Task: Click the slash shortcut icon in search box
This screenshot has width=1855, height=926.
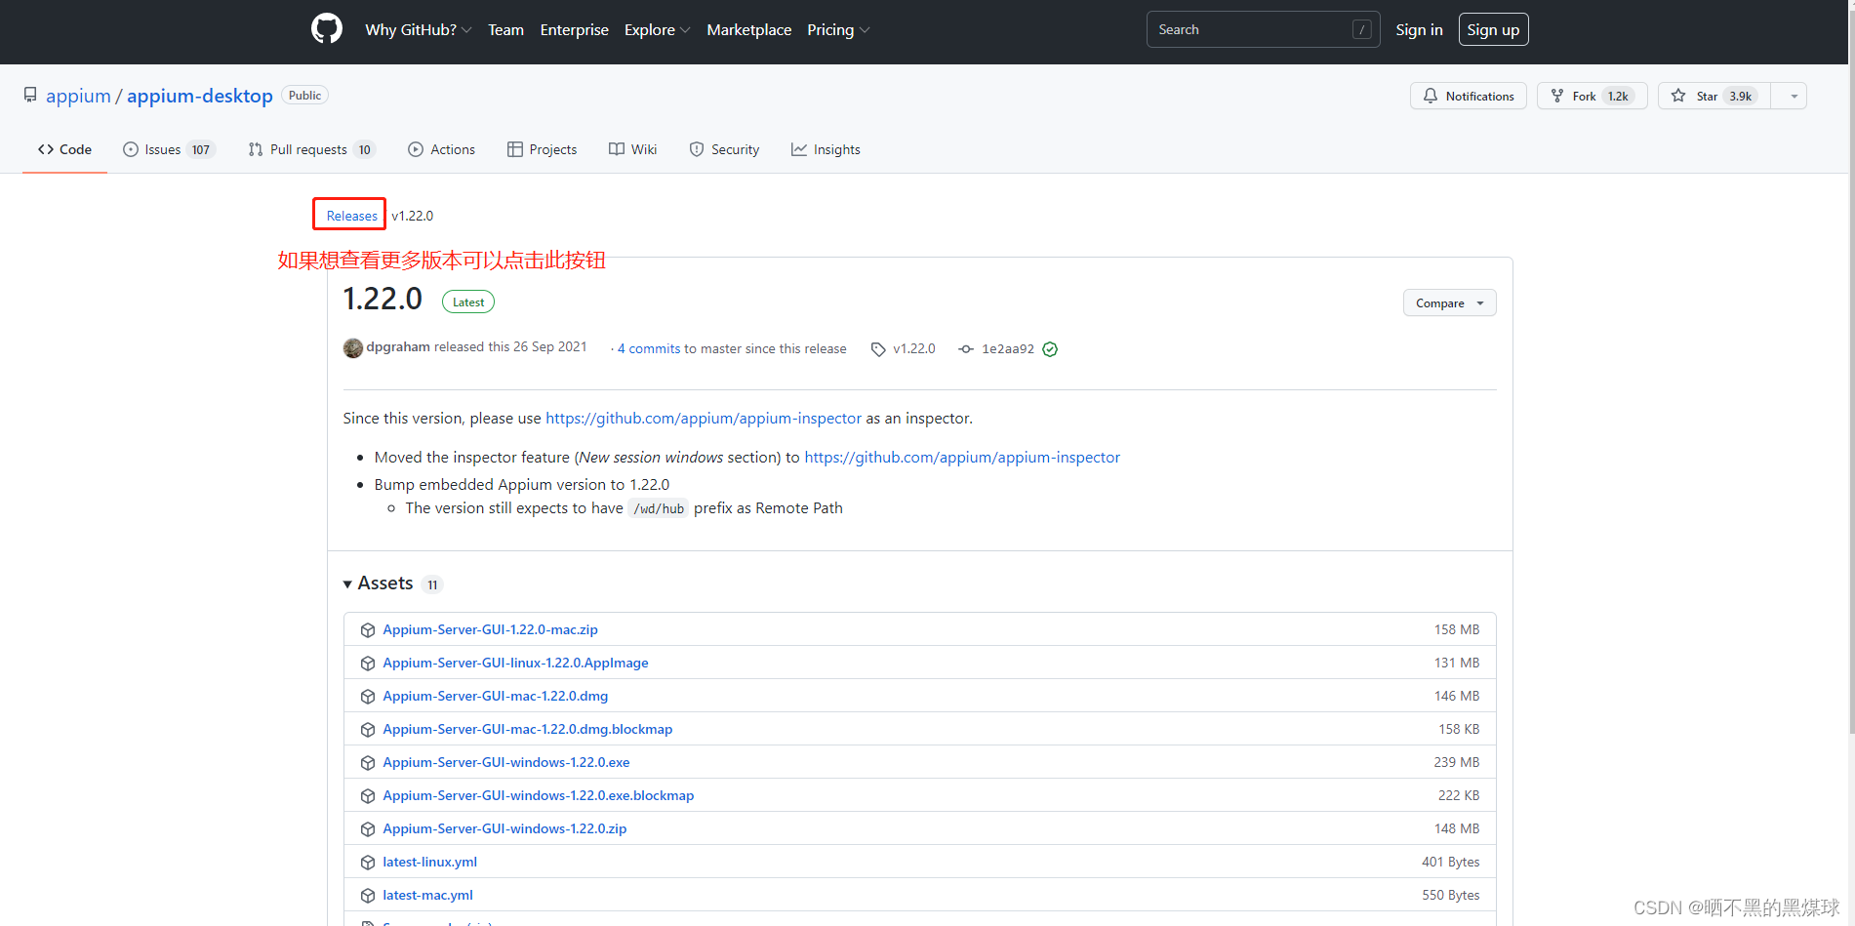Action: 1362,29
